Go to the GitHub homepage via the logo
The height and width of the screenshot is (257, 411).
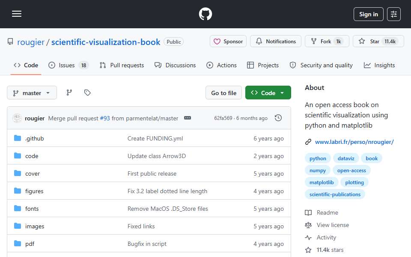coord(205,14)
